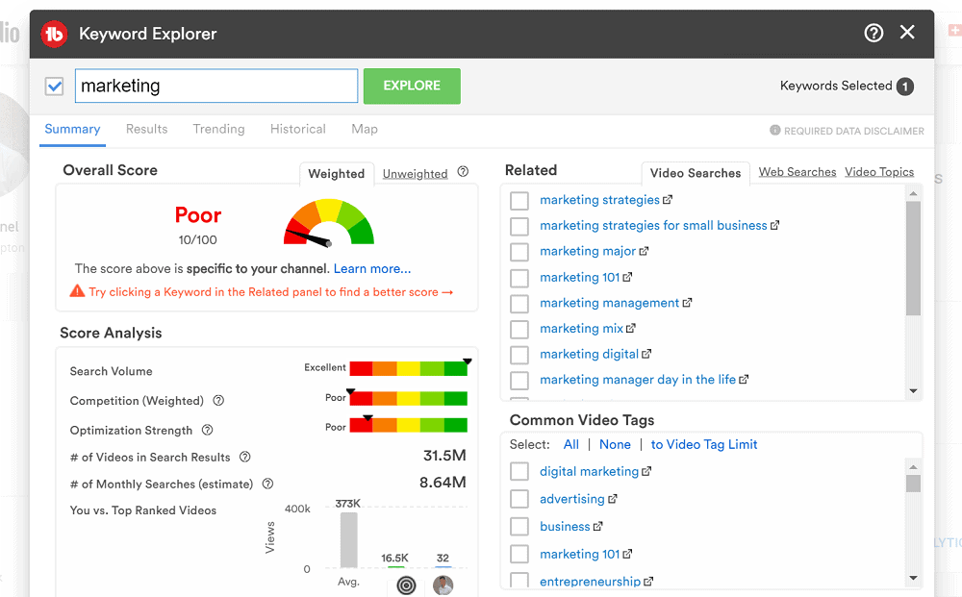
Task: Click Related list scroll down arrow
Action: coord(913,391)
